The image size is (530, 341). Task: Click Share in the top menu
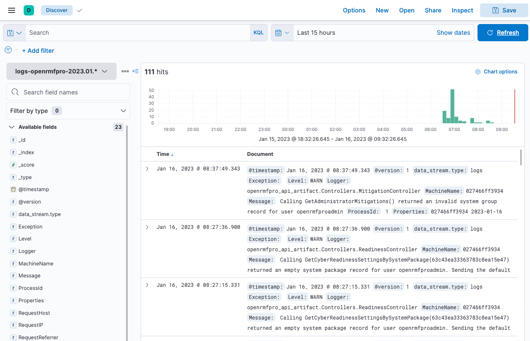pyautogui.click(x=433, y=10)
